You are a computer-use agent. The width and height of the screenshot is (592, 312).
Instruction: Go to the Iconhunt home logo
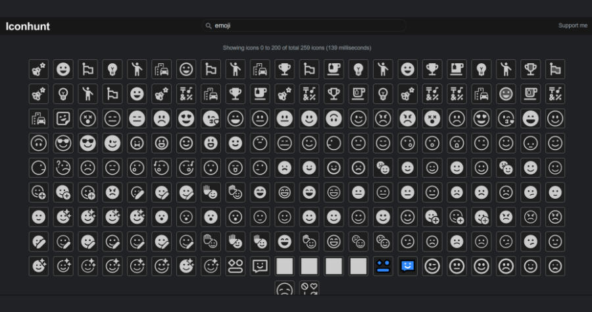click(x=28, y=26)
